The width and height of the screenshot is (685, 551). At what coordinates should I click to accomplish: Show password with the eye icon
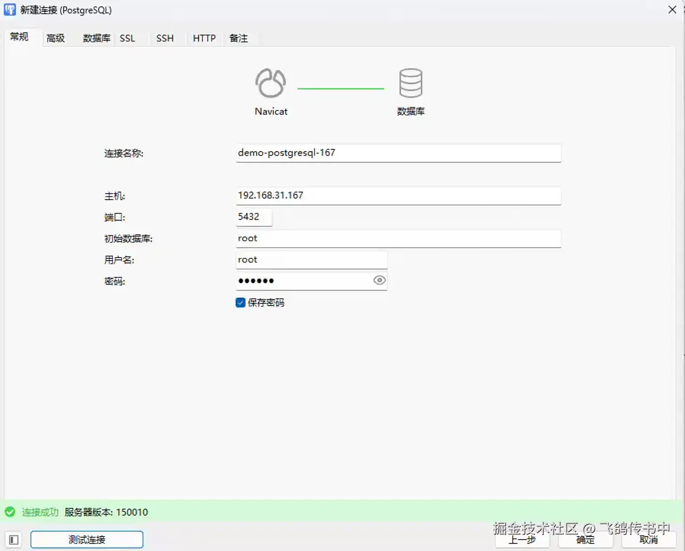tap(379, 280)
